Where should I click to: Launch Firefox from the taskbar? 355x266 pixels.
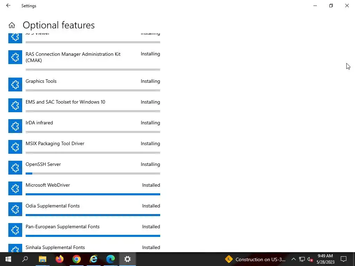tap(60, 259)
